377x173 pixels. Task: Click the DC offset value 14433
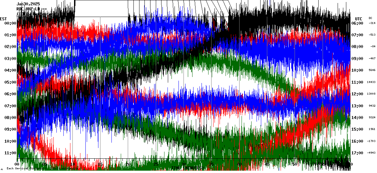[371, 82]
